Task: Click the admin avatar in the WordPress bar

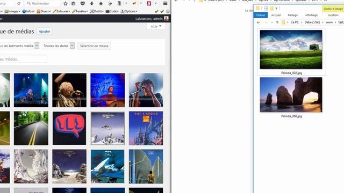Action: click(x=166, y=19)
